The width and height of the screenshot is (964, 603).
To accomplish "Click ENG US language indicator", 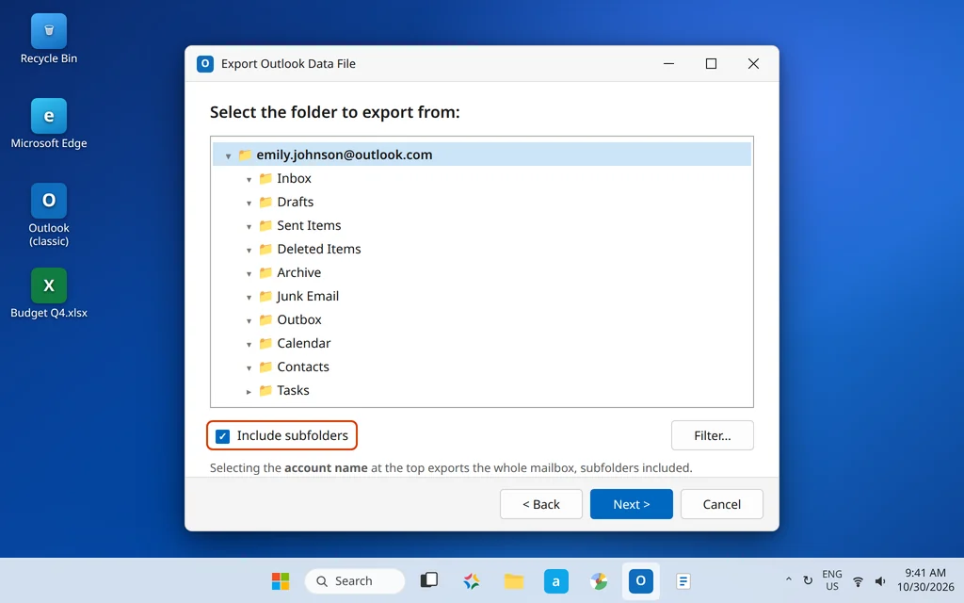I will pos(832,580).
